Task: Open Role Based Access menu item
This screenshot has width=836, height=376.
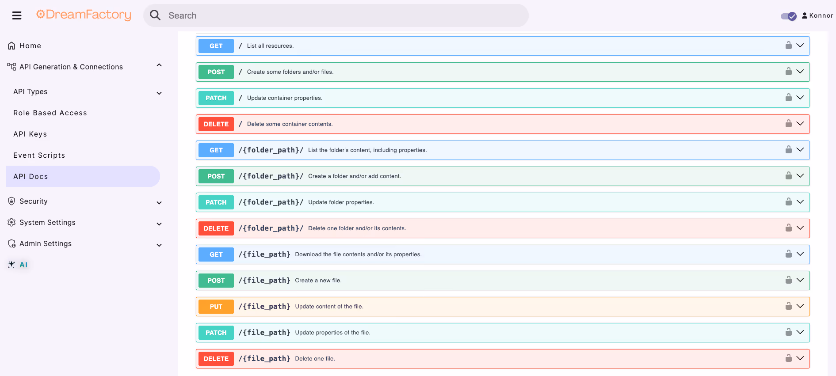Action: 50,113
